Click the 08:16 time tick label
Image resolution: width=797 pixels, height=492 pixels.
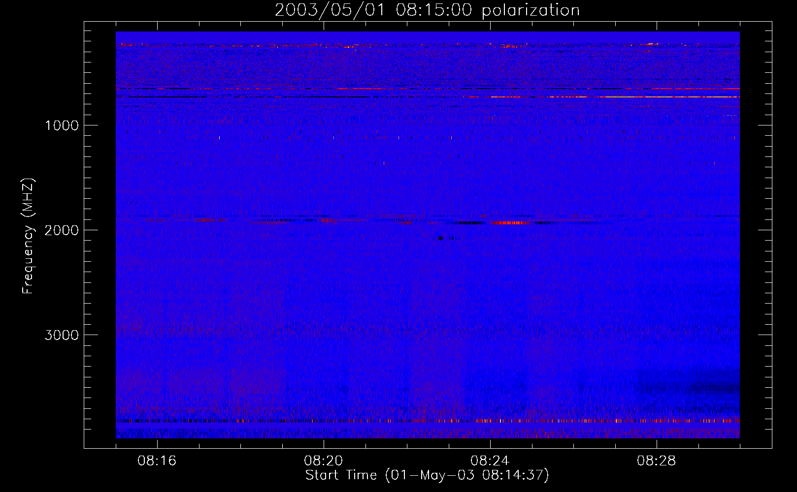157,461
